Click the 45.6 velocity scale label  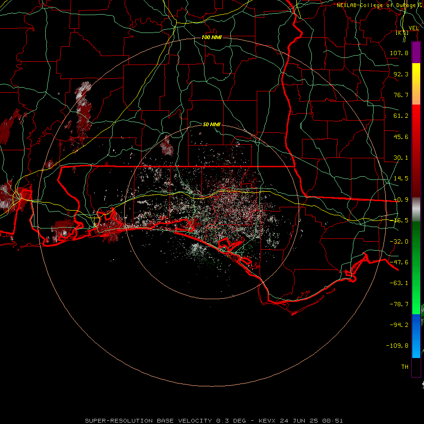401,137
